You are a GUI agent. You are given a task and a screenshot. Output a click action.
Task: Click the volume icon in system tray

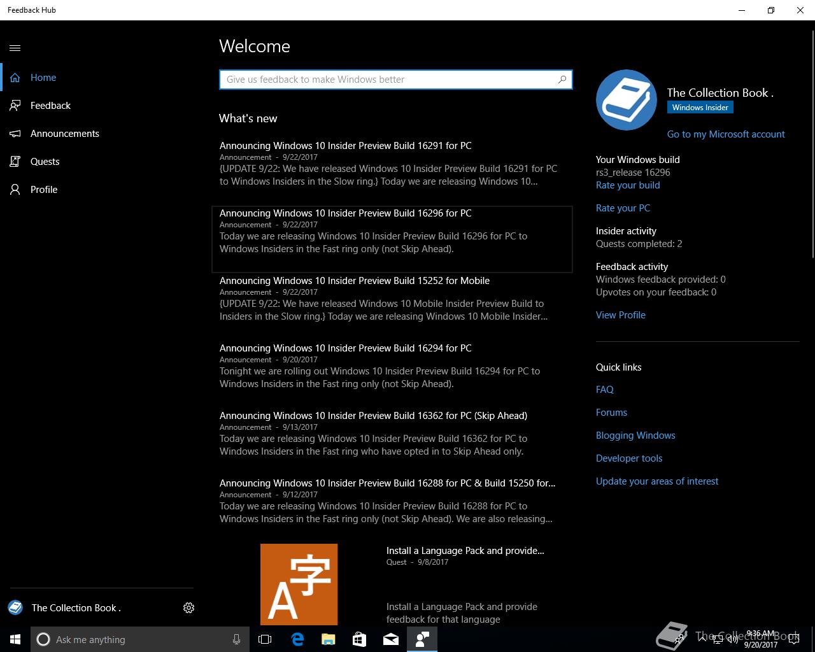(733, 639)
